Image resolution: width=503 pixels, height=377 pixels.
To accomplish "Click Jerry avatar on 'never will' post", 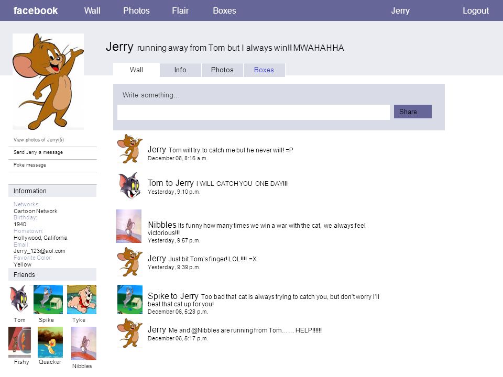I will point(129,149).
